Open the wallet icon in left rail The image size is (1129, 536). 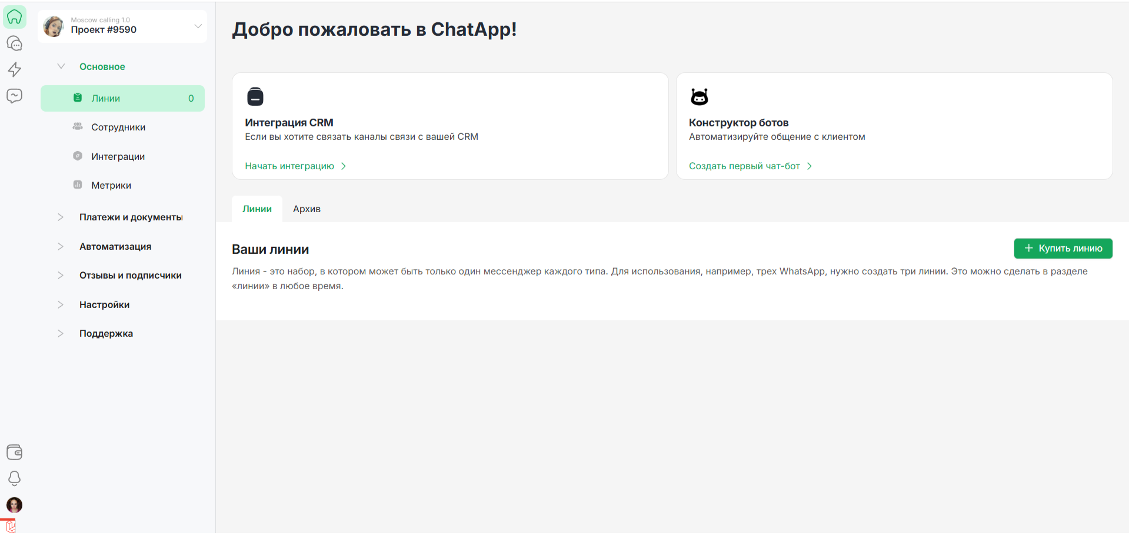tap(15, 452)
